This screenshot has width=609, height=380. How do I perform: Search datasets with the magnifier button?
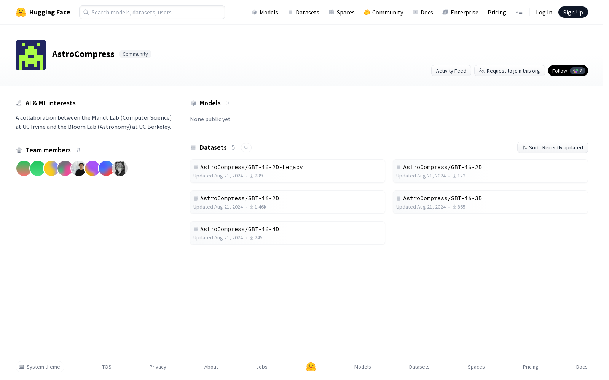tap(246, 147)
